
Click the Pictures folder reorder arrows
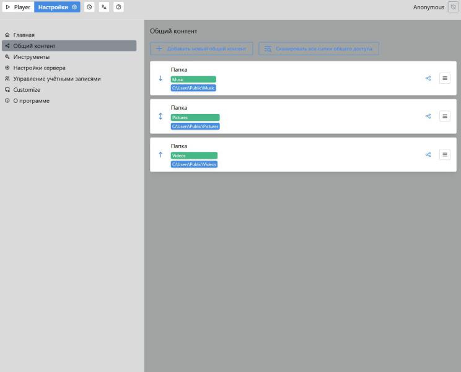[160, 117]
